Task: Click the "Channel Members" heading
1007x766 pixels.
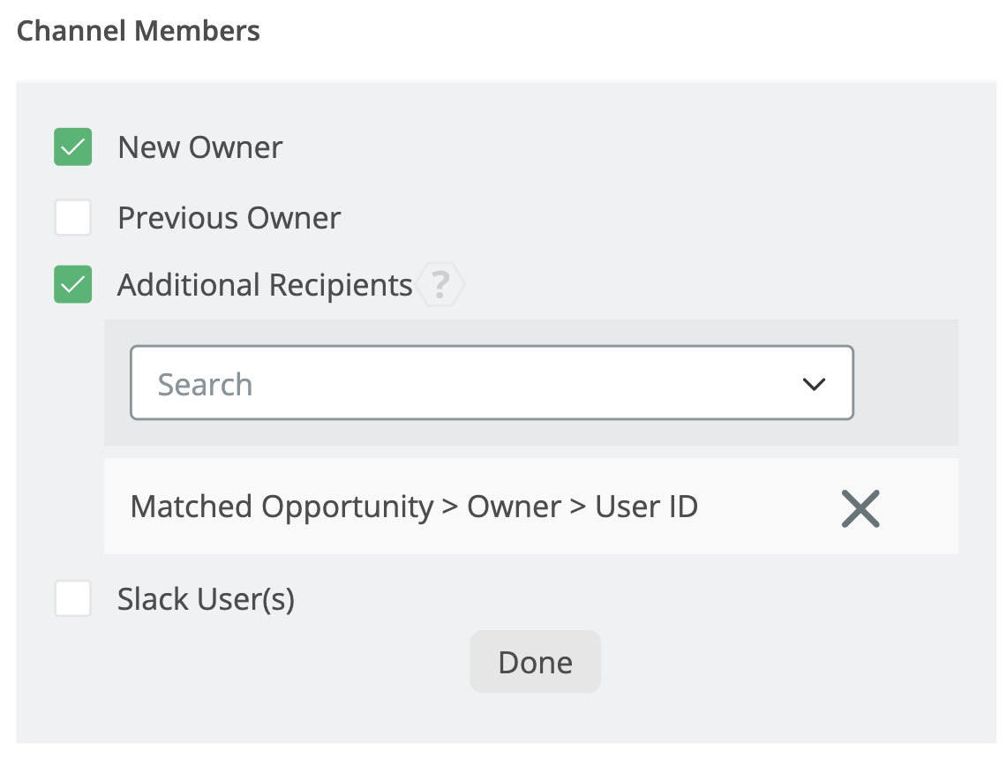Action: pyautogui.click(x=139, y=31)
